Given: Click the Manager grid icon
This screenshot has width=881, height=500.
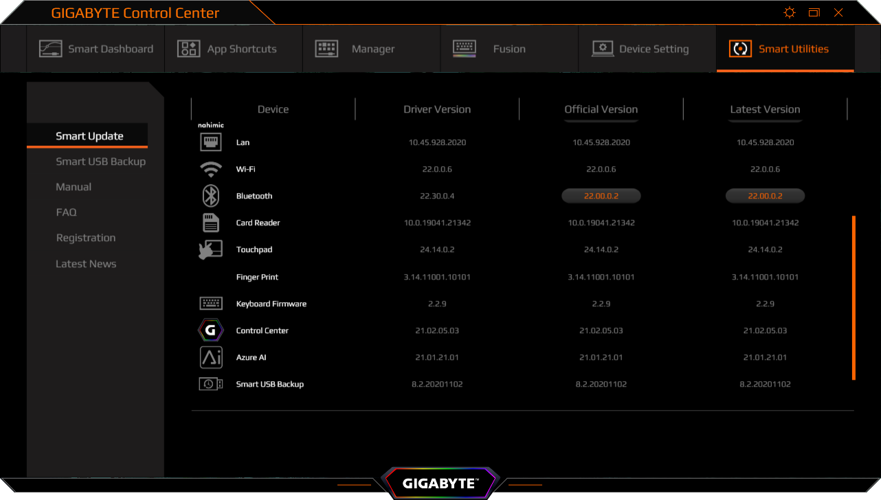Looking at the screenshot, I should click(326, 49).
